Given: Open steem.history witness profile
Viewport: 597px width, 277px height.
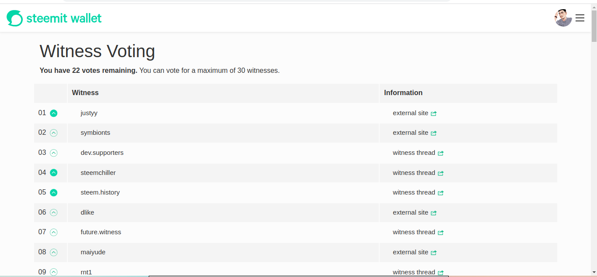Looking at the screenshot, I should 100,192.
